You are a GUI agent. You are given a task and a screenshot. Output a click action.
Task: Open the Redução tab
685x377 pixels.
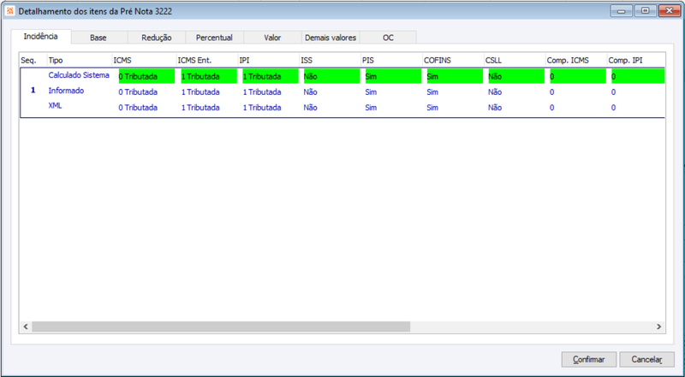(157, 38)
